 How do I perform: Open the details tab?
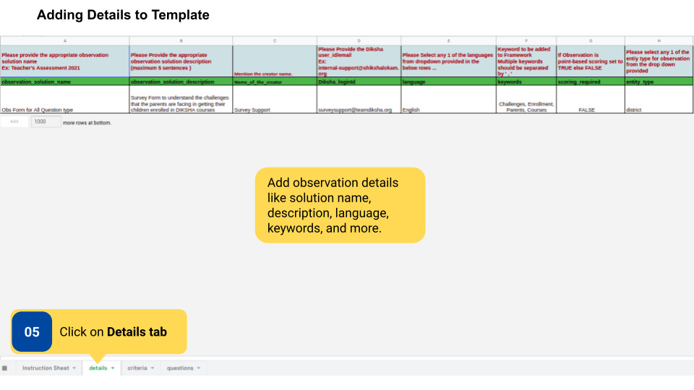tap(98, 368)
